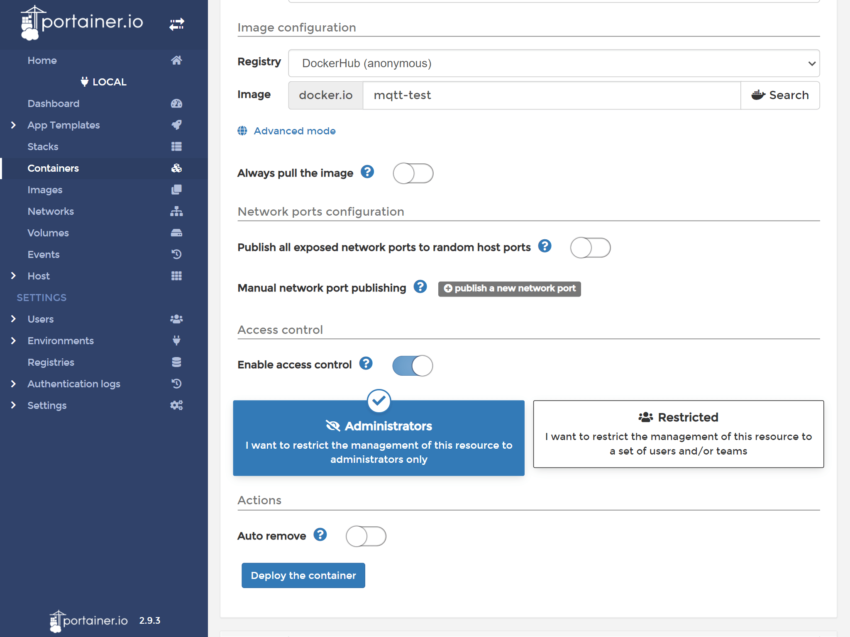Screen dimensions: 850x637
Task: Click the Advanced mode link
Action: pos(294,131)
